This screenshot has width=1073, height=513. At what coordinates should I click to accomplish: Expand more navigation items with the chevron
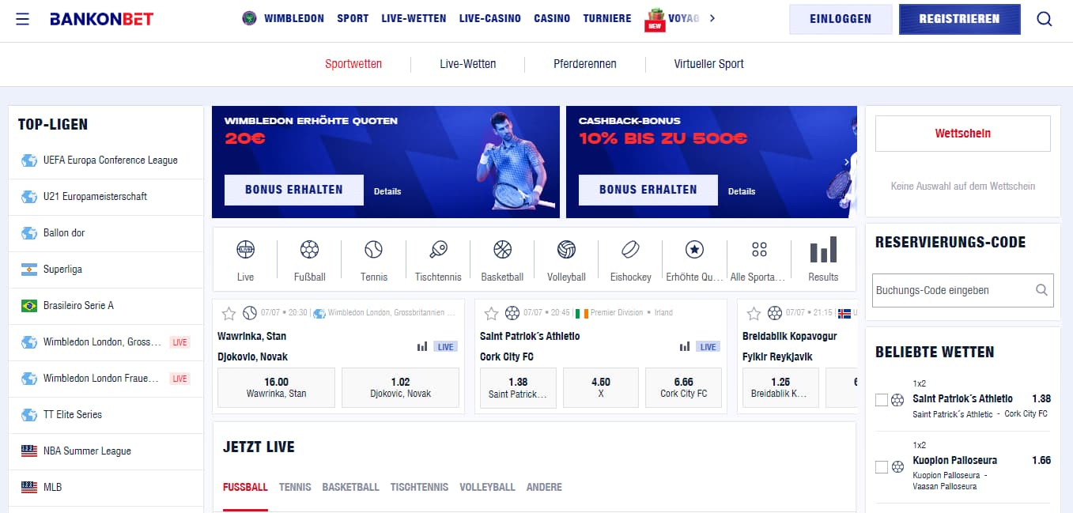point(712,18)
